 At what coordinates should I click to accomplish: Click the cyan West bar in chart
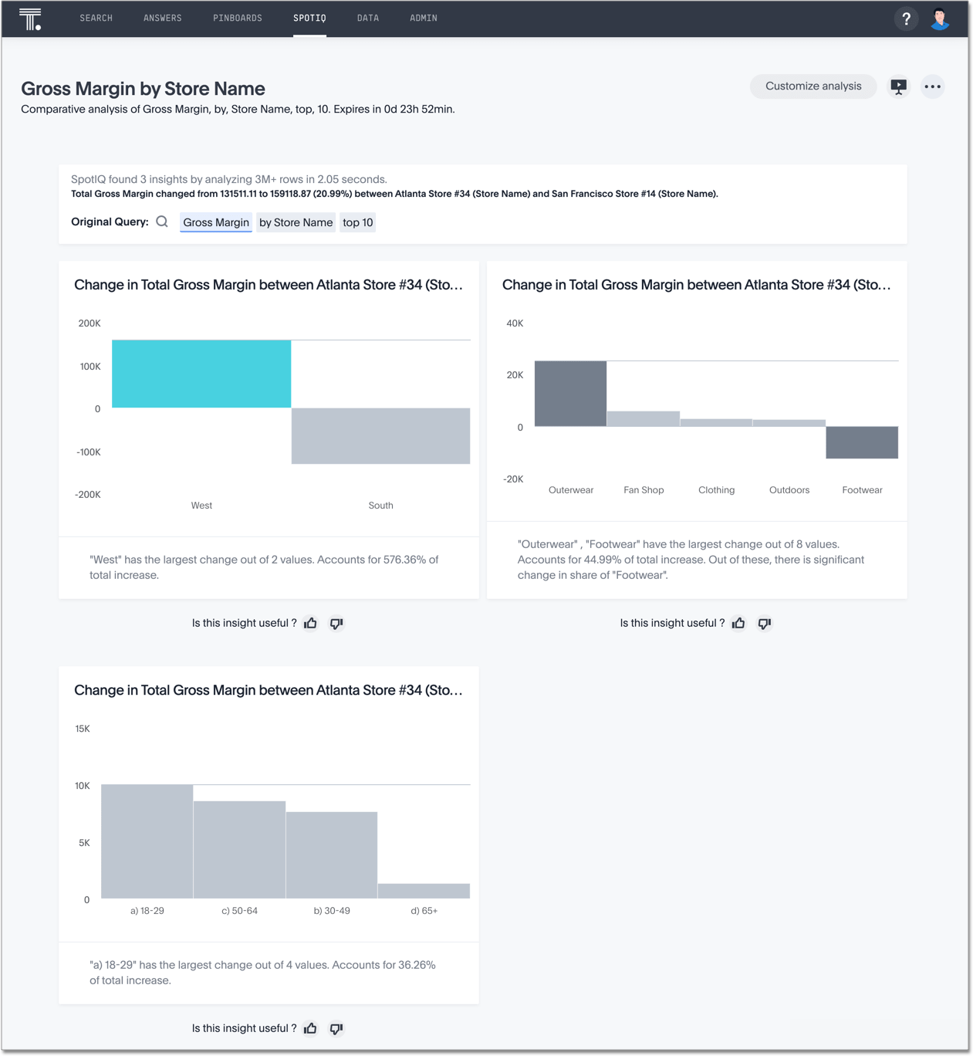[201, 374]
